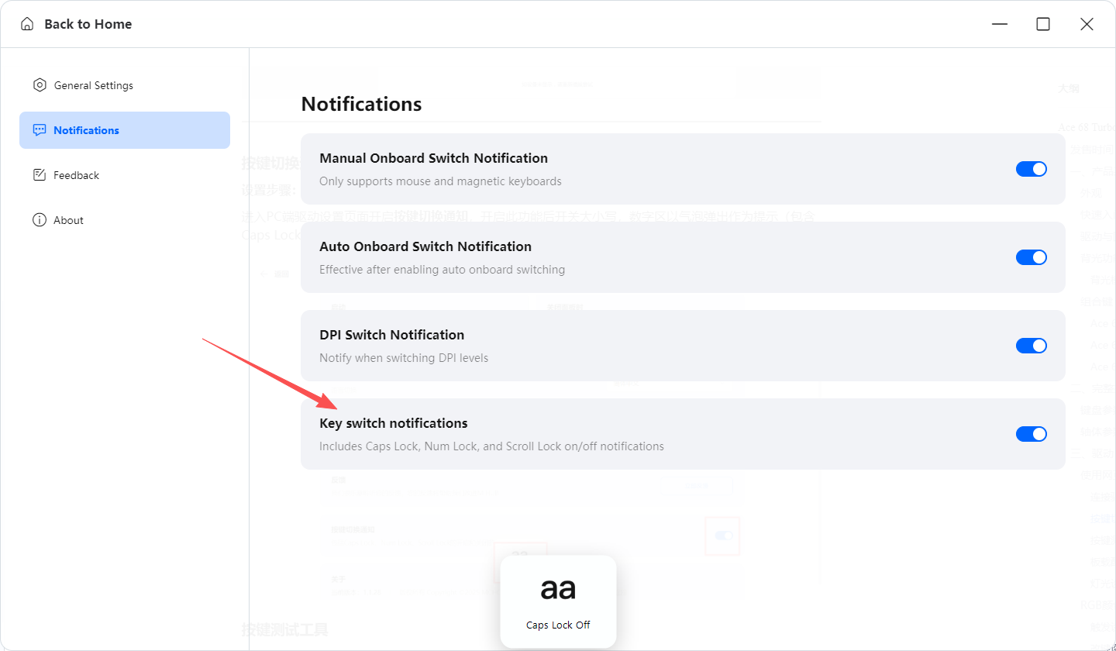
Task: Click the Key switch notifications card title
Action: click(394, 423)
